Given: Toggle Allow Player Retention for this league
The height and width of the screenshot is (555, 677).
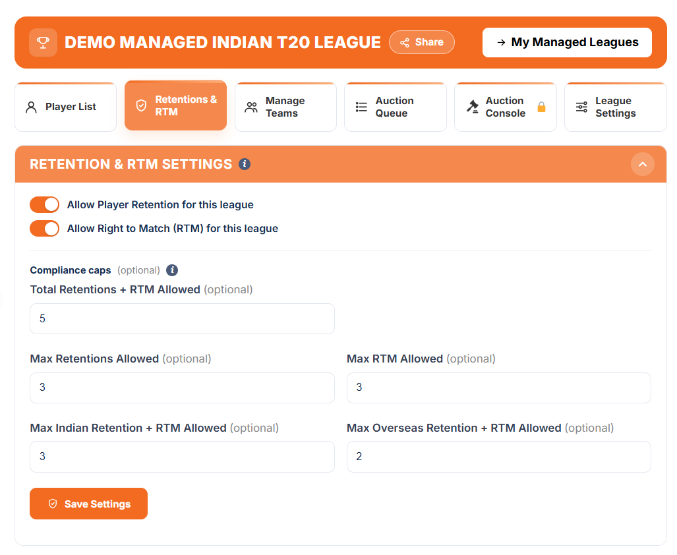Looking at the screenshot, I should 44,204.
